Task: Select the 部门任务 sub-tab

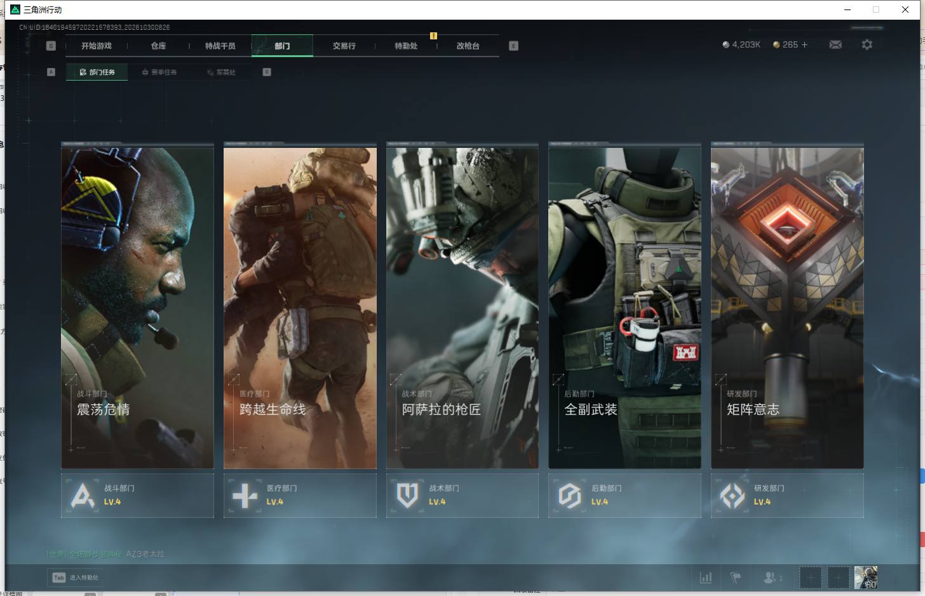Action: click(x=97, y=72)
